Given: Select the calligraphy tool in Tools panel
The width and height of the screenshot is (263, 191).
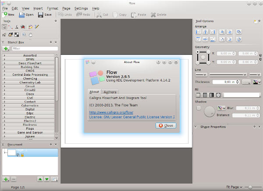Looking at the screenshot, I should [17, 27].
